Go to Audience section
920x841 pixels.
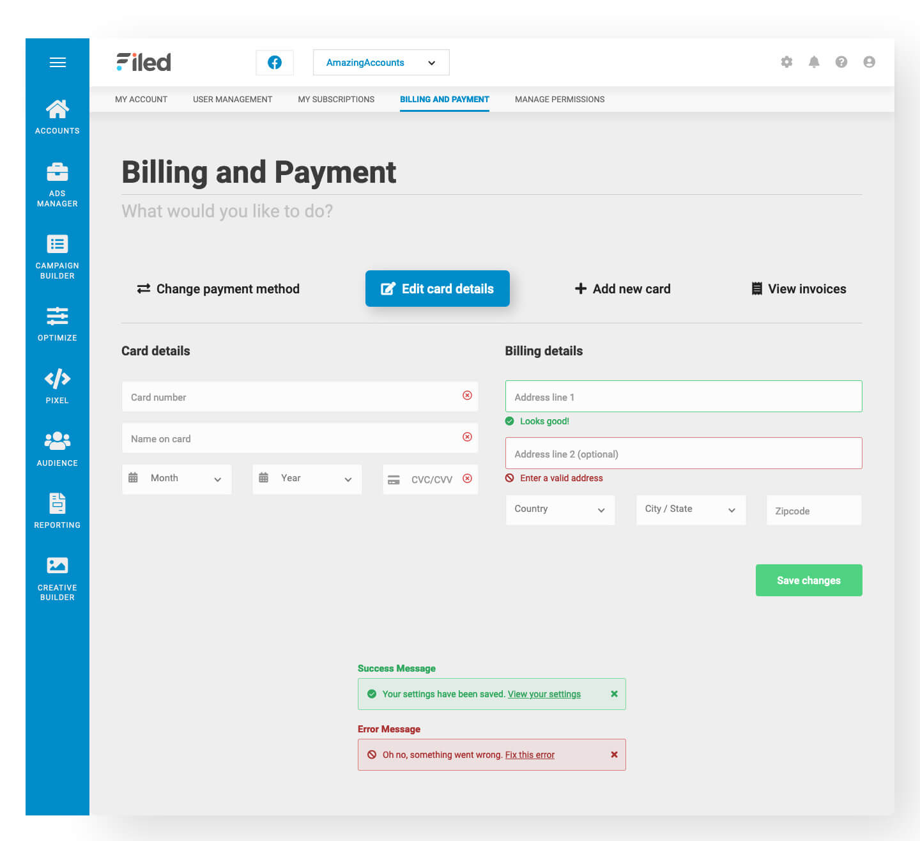[57, 449]
